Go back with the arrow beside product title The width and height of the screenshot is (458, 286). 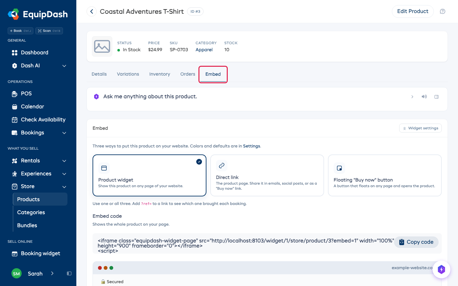[92, 11]
